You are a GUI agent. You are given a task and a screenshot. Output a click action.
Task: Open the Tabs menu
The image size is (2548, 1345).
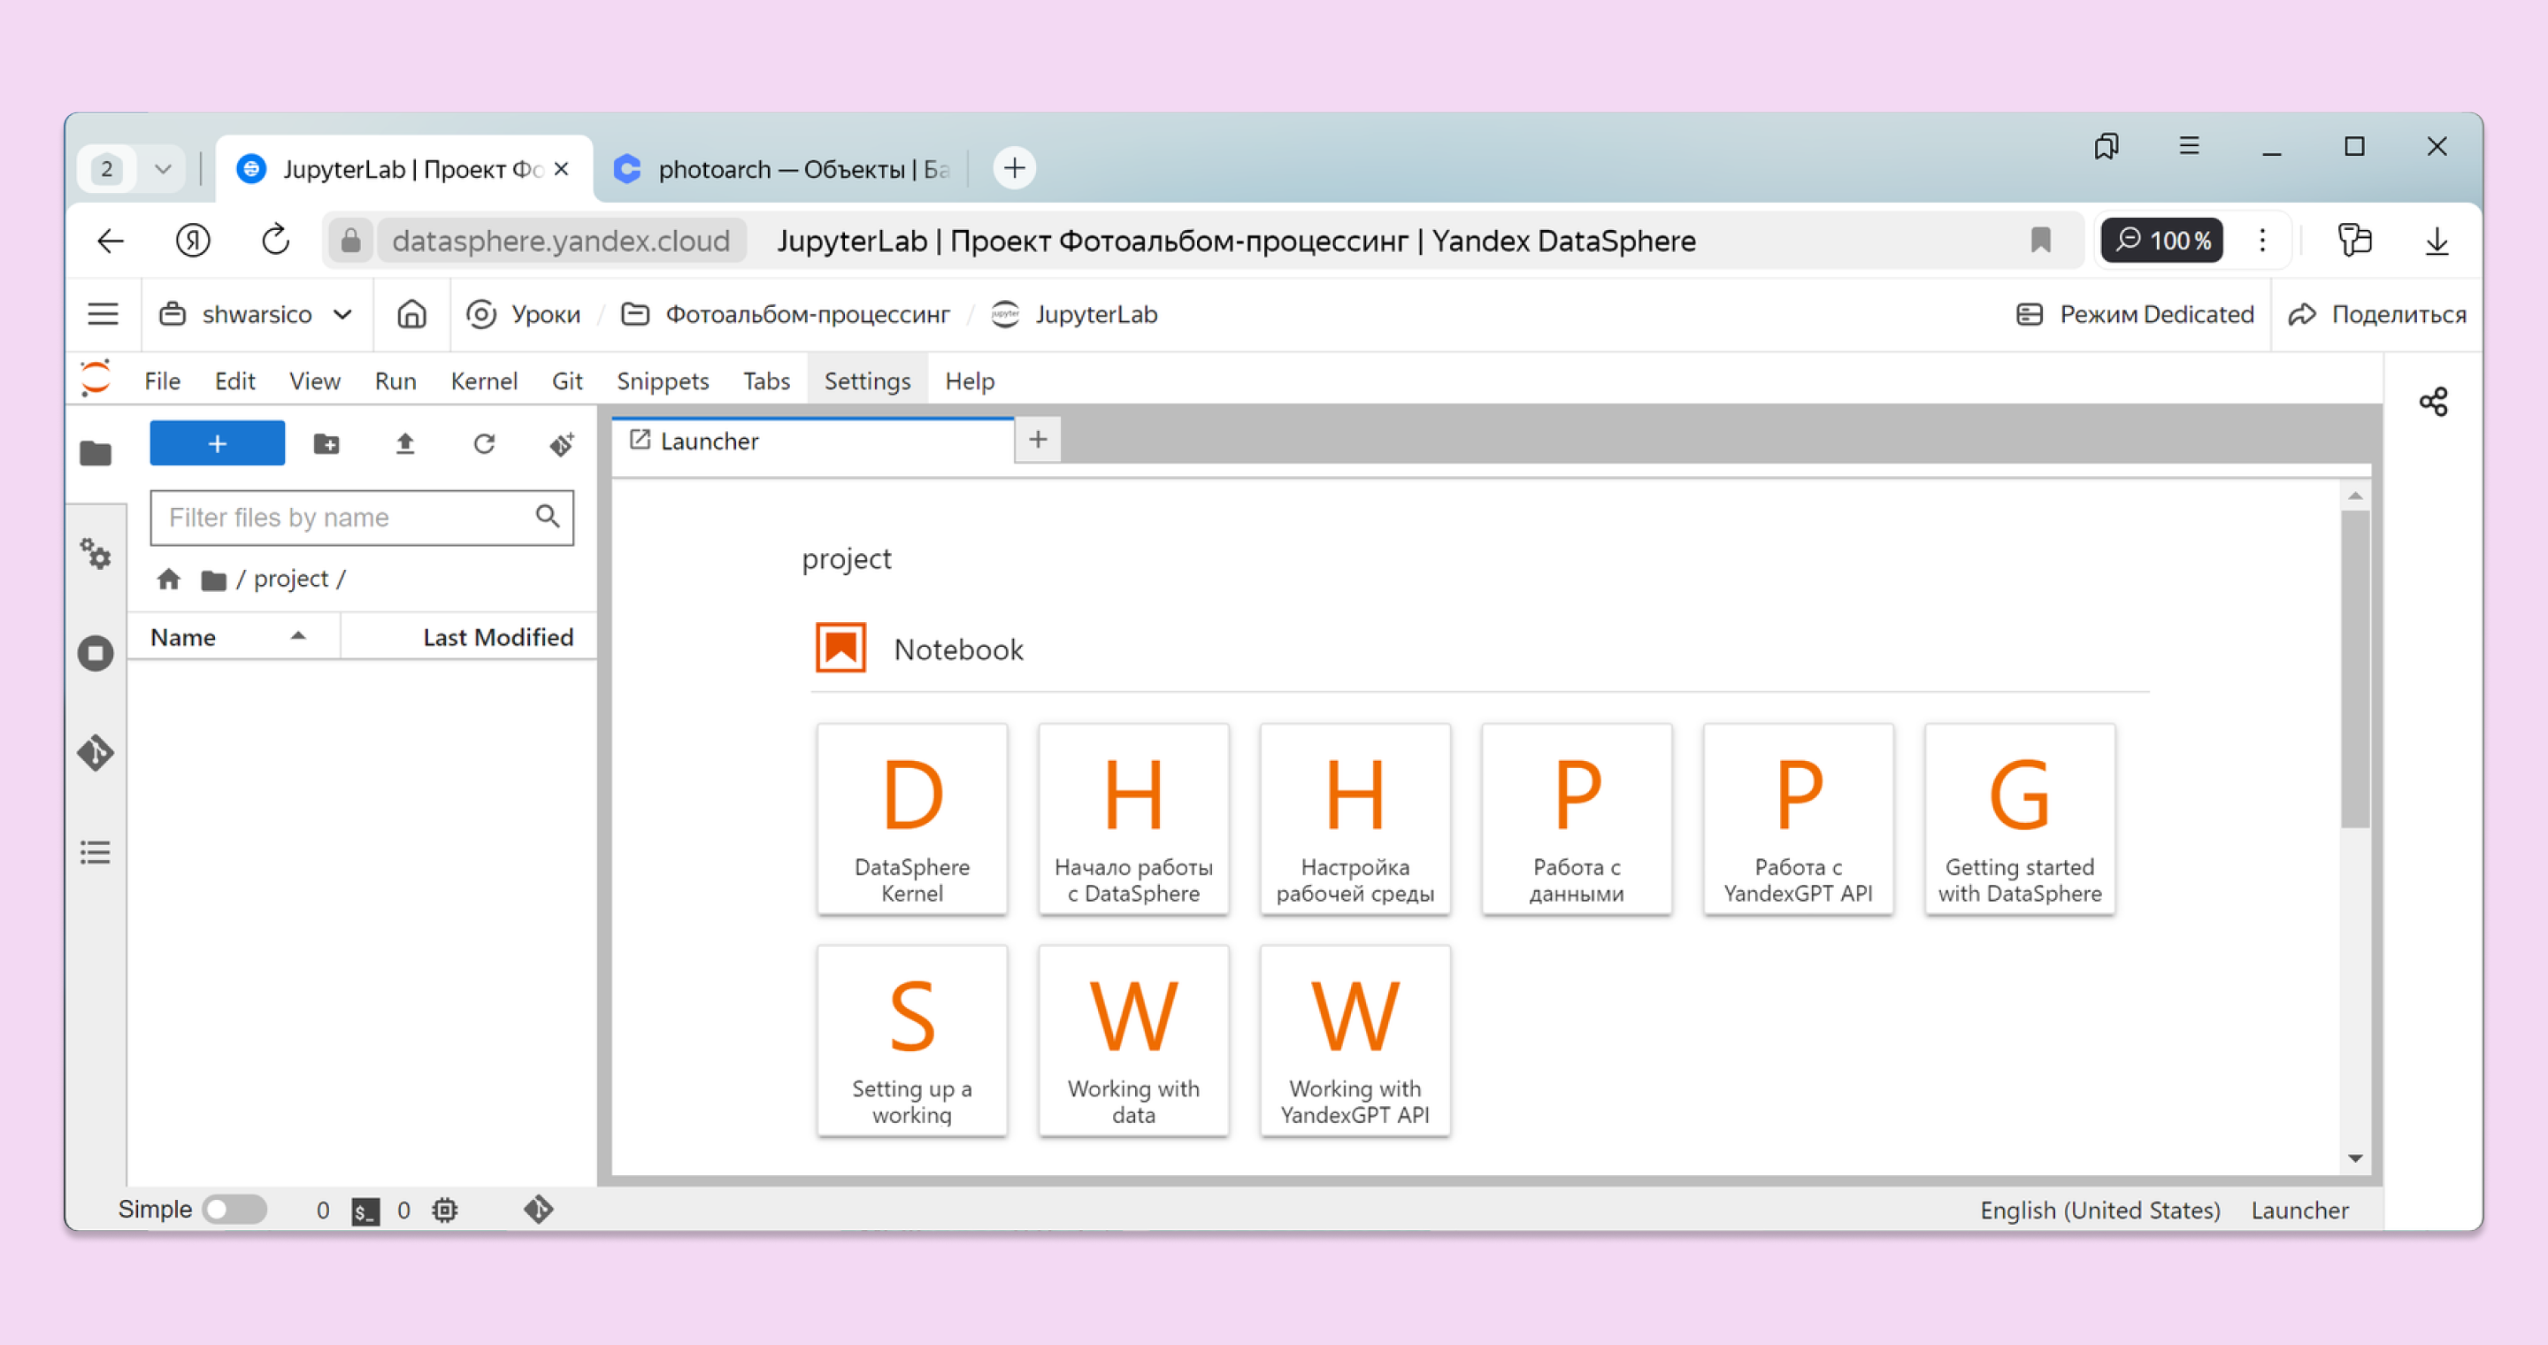click(766, 380)
